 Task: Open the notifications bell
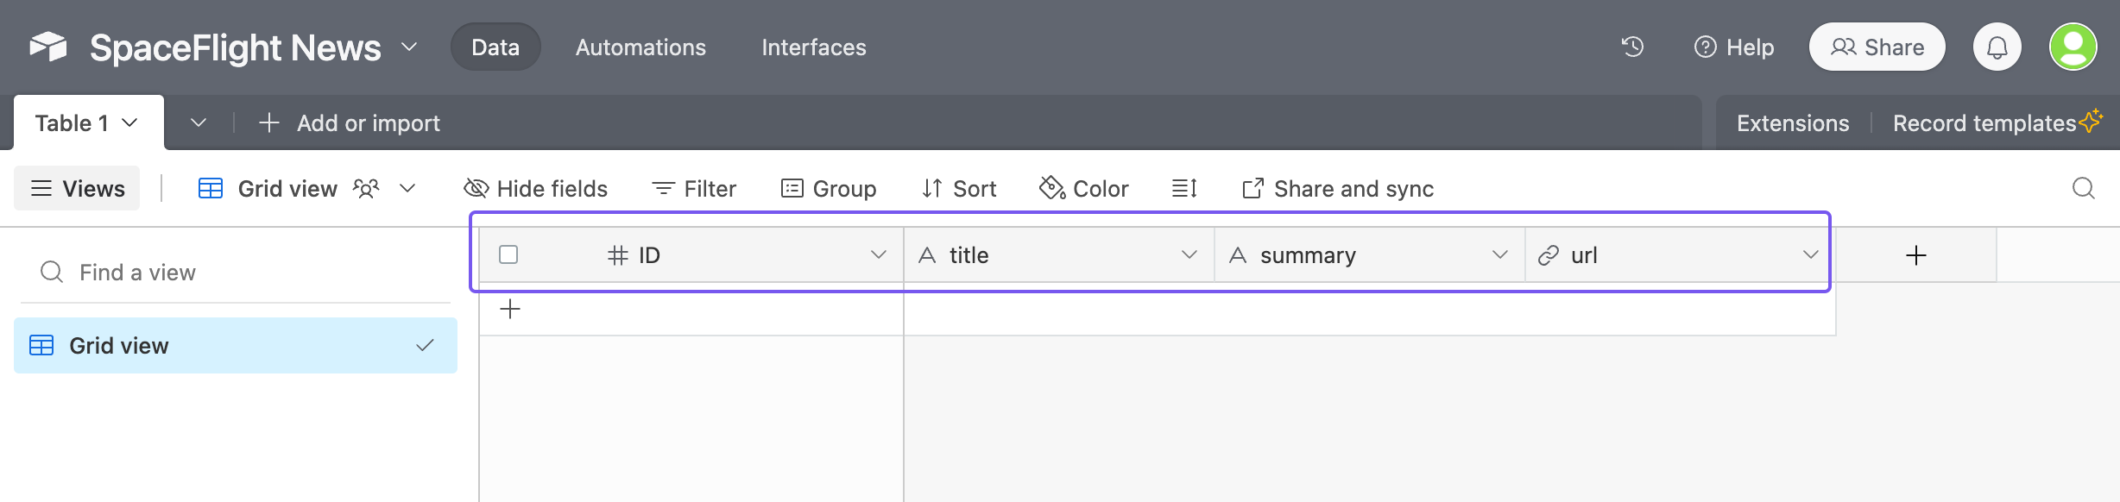pos(1997,47)
